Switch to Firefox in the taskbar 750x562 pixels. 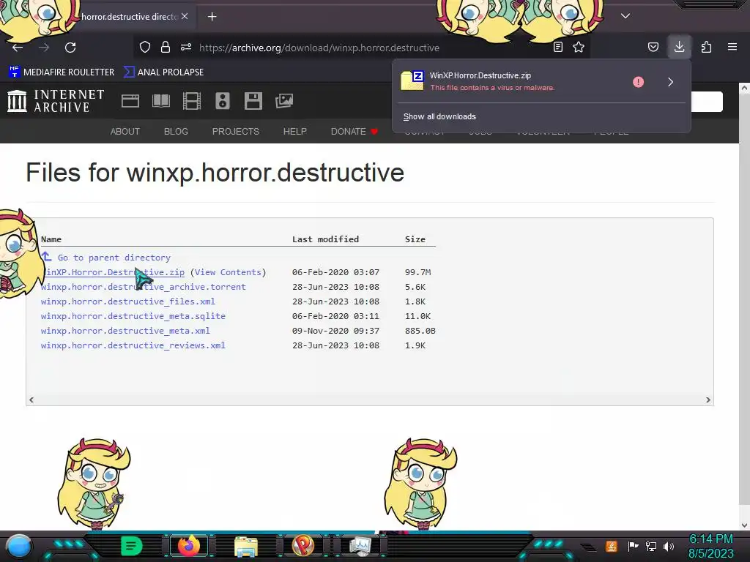tap(188, 546)
